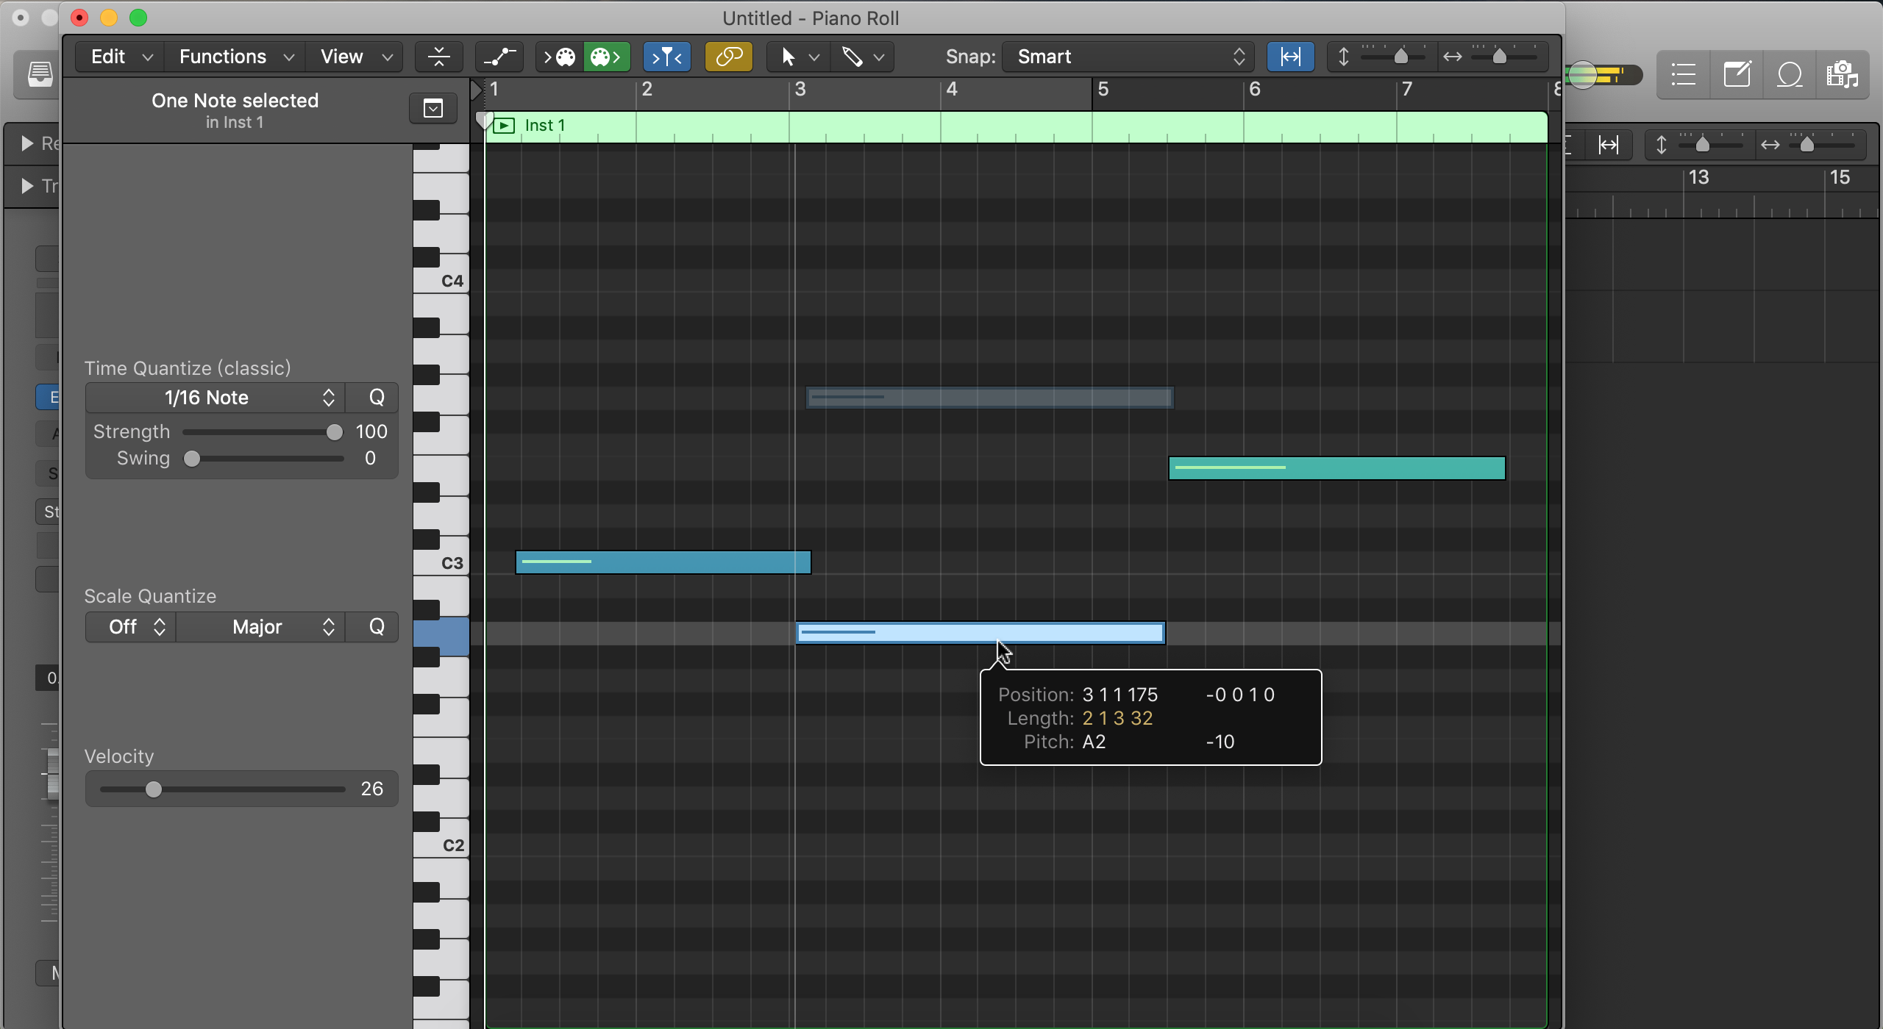Click the Inst 1 region play icon
This screenshot has height=1029, width=1883.
tap(504, 126)
